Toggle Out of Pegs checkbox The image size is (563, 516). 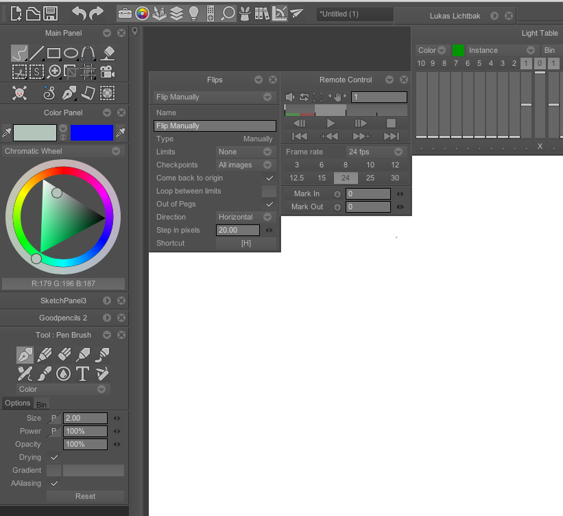point(269,204)
